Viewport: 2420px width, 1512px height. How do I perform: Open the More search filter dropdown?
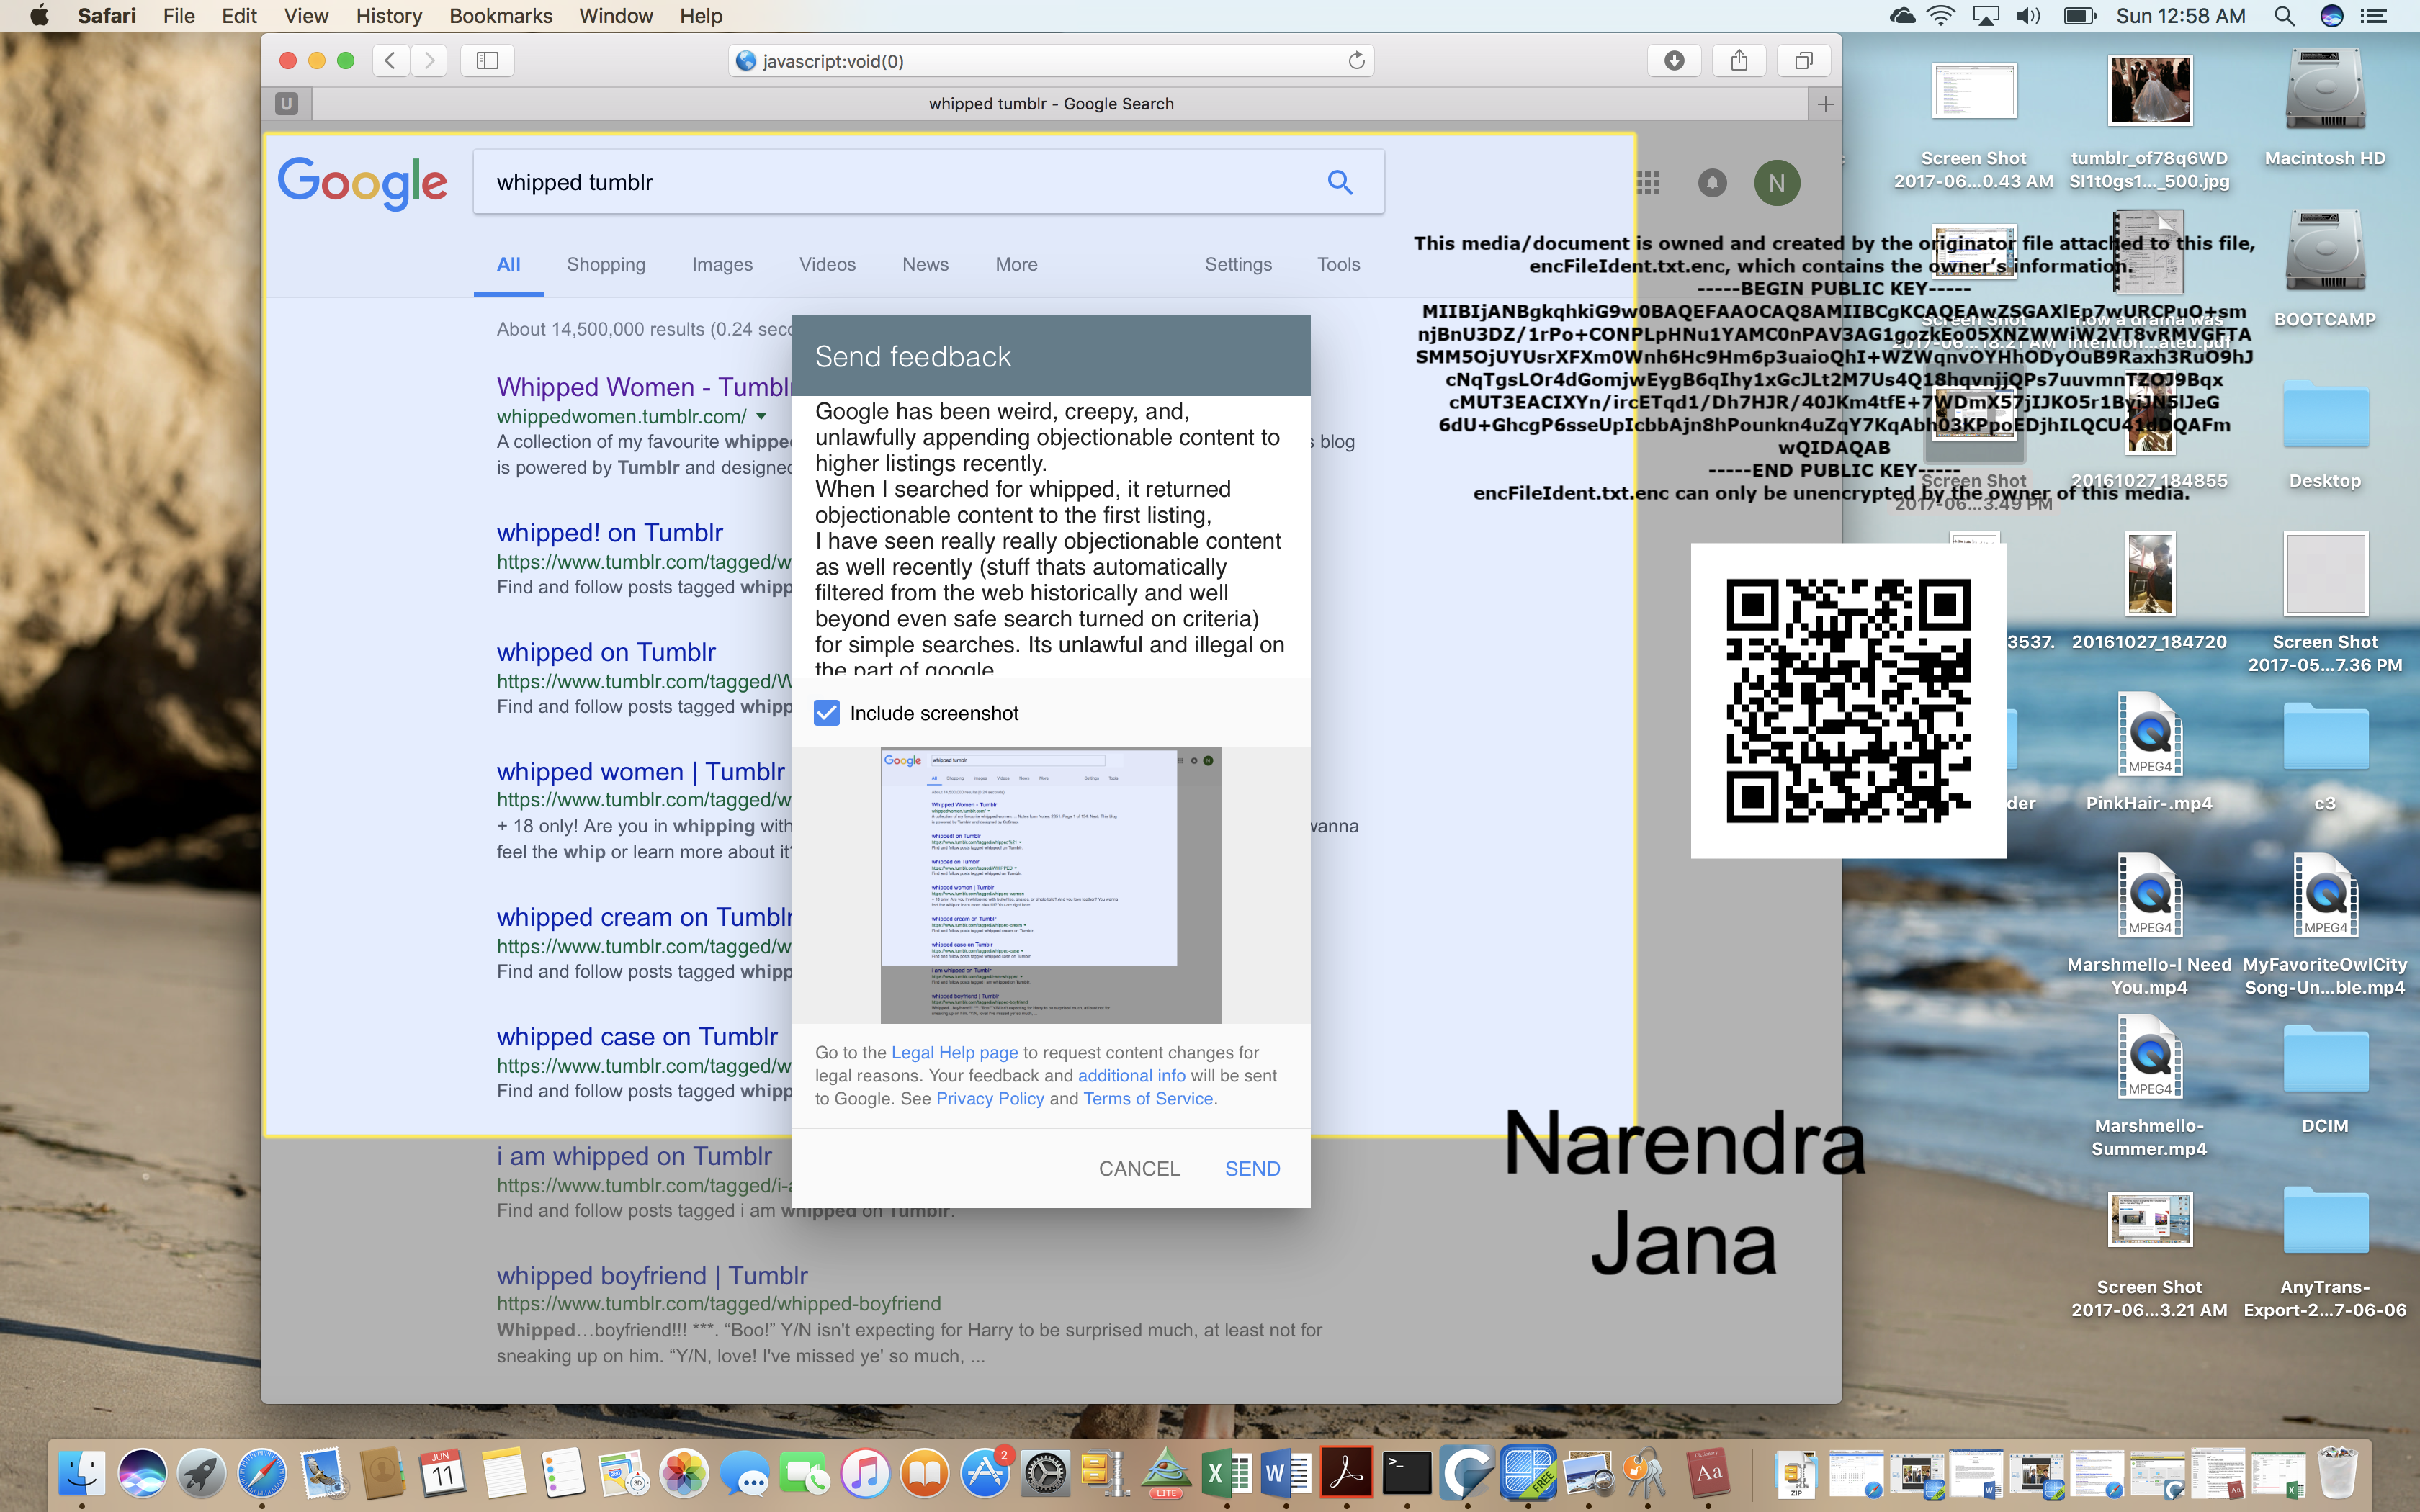click(x=1016, y=264)
